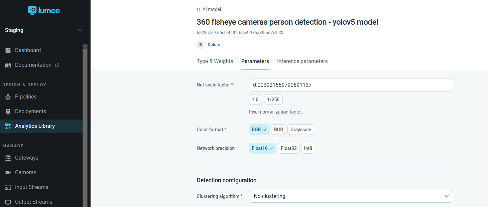Viewport: 488px width, 207px height.
Task: Copy the model ID to clipboard
Action: [281, 33]
